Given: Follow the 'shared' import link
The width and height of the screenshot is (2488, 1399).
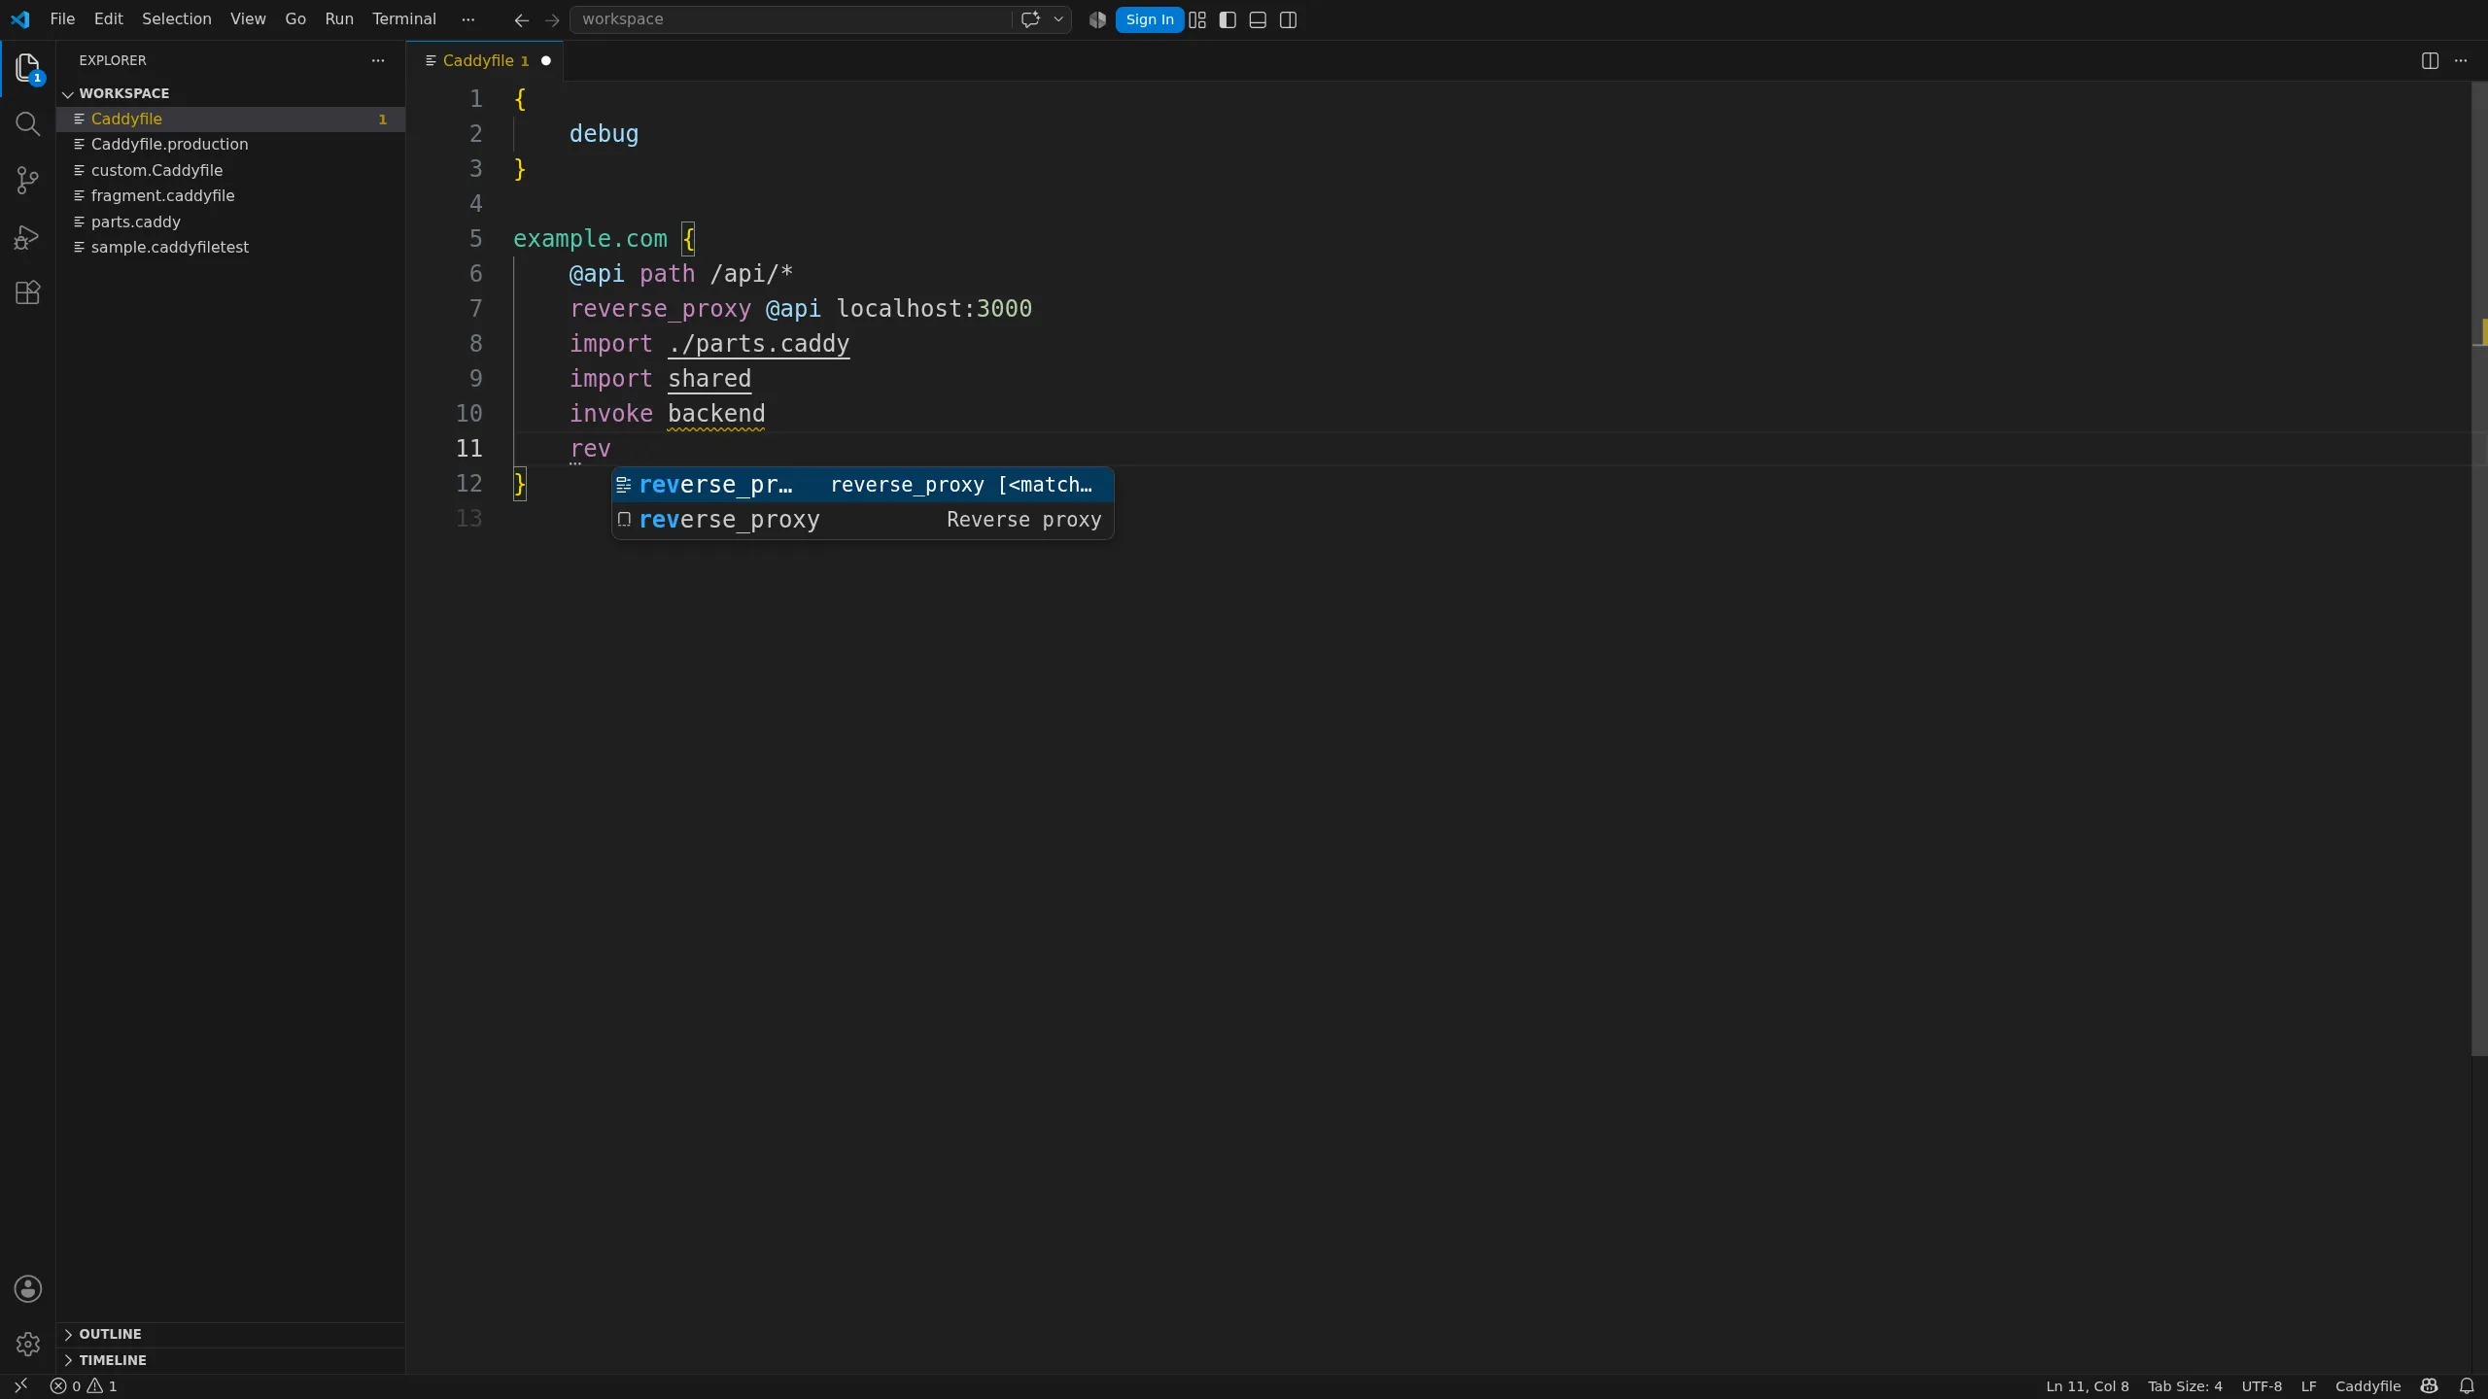Looking at the screenshot, I should [x=709, y=379].
